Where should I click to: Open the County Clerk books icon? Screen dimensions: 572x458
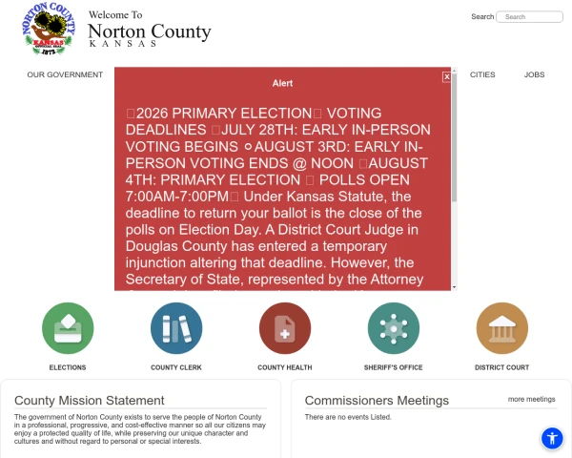point(176,328)
